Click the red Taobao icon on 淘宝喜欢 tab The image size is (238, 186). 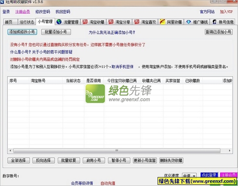coord(136,22)
